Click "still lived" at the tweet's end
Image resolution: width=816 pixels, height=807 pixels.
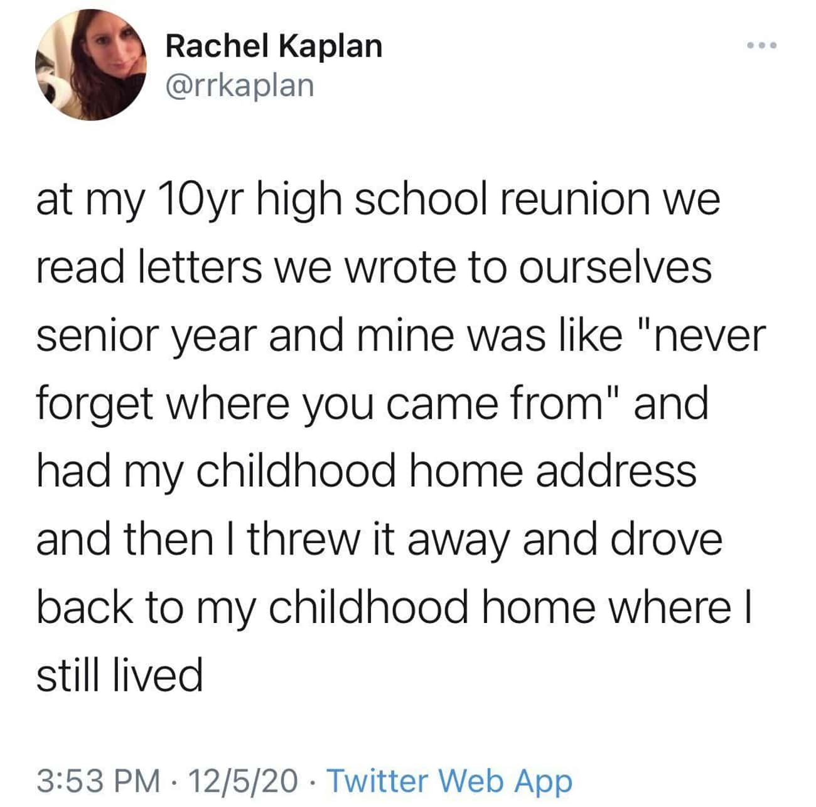click(x=120, y=674)
